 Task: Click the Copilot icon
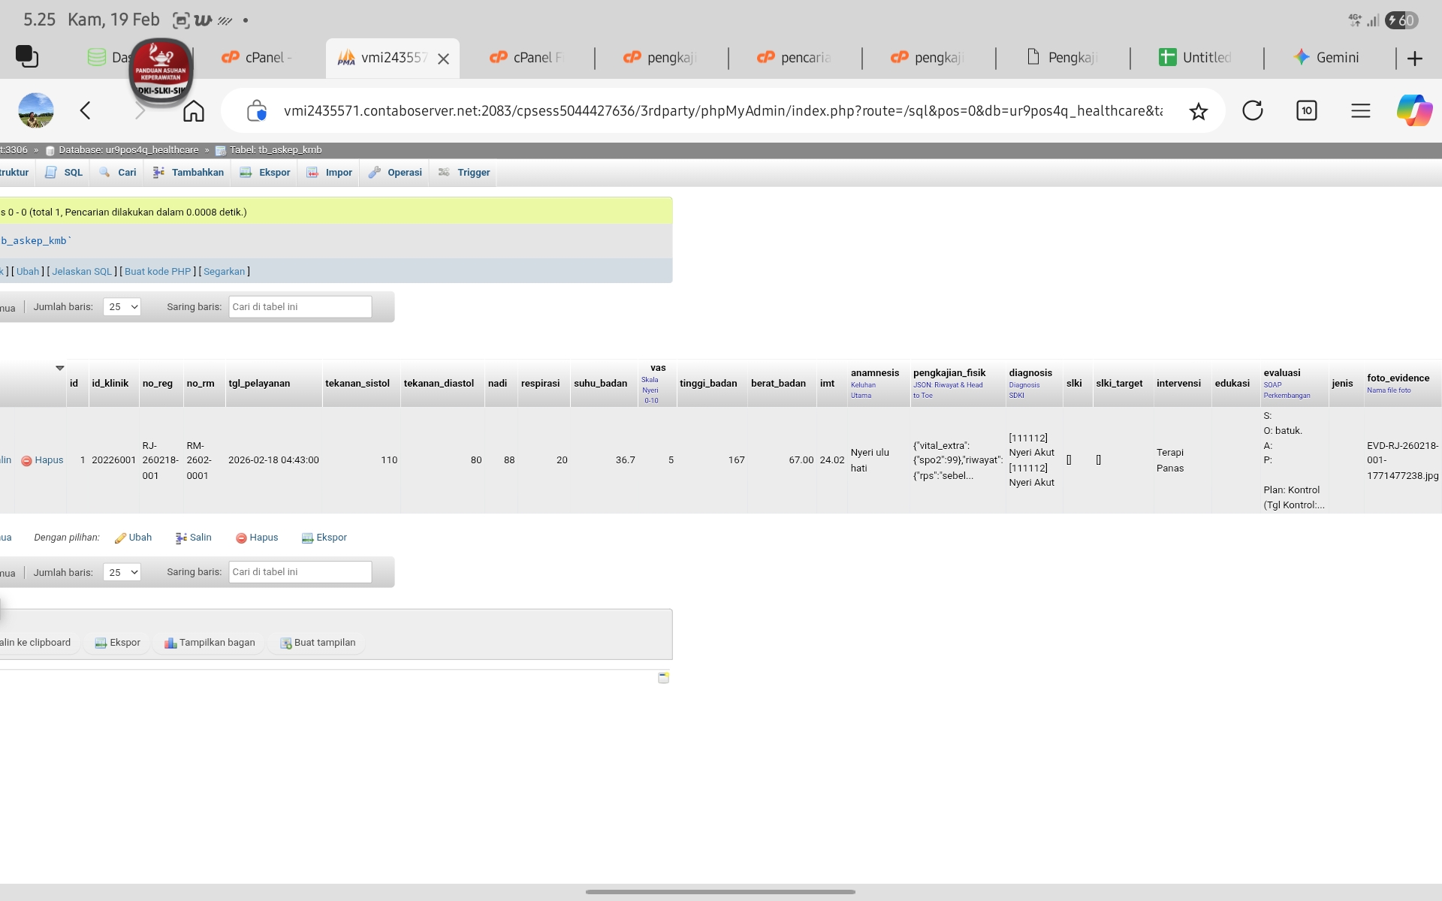[1414, 110]
